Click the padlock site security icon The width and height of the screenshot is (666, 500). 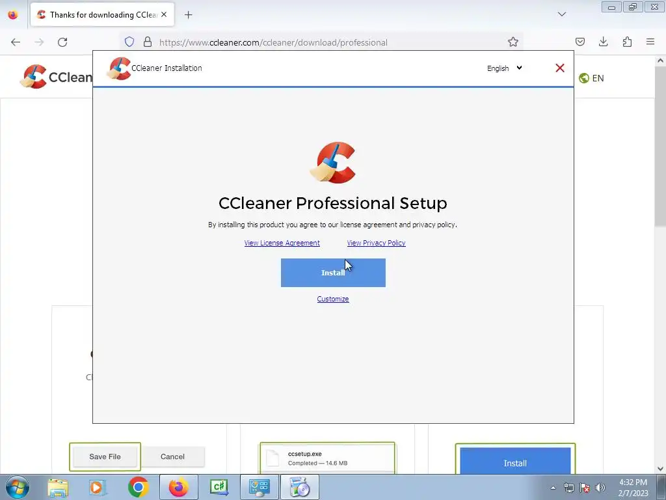tap(148, 42)
